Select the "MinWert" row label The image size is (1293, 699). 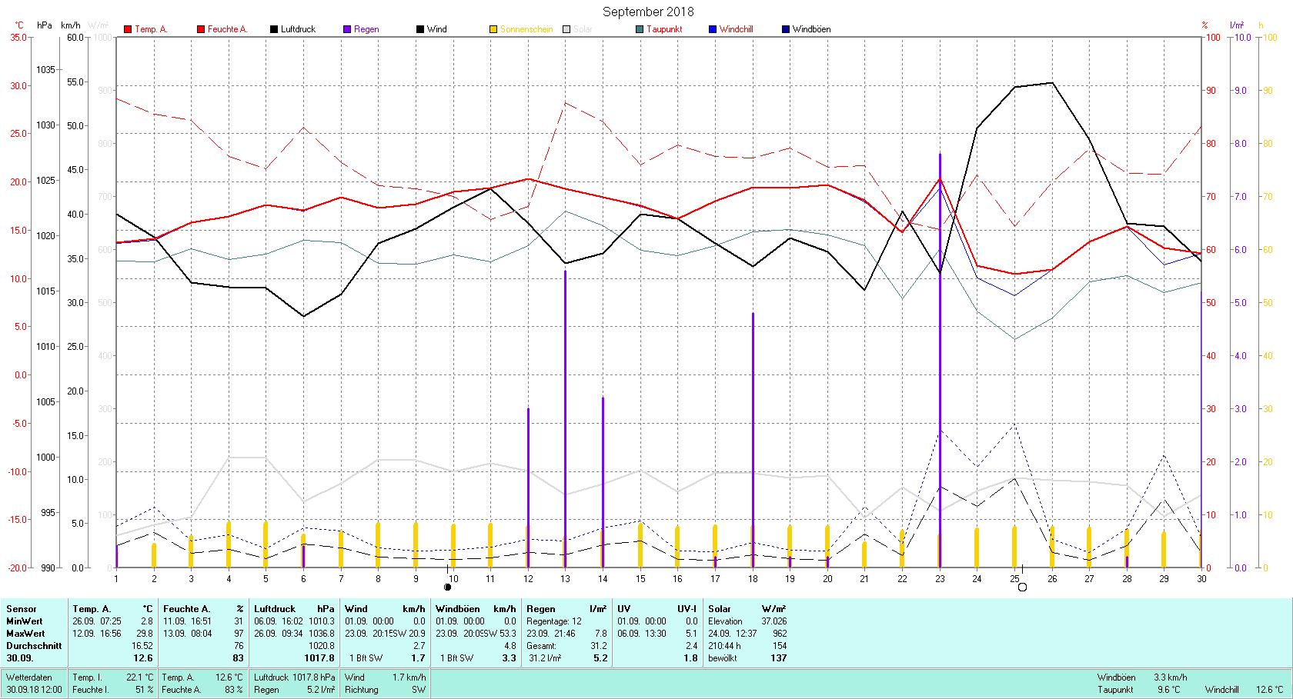pyautogui.click(x=25, y=621)
